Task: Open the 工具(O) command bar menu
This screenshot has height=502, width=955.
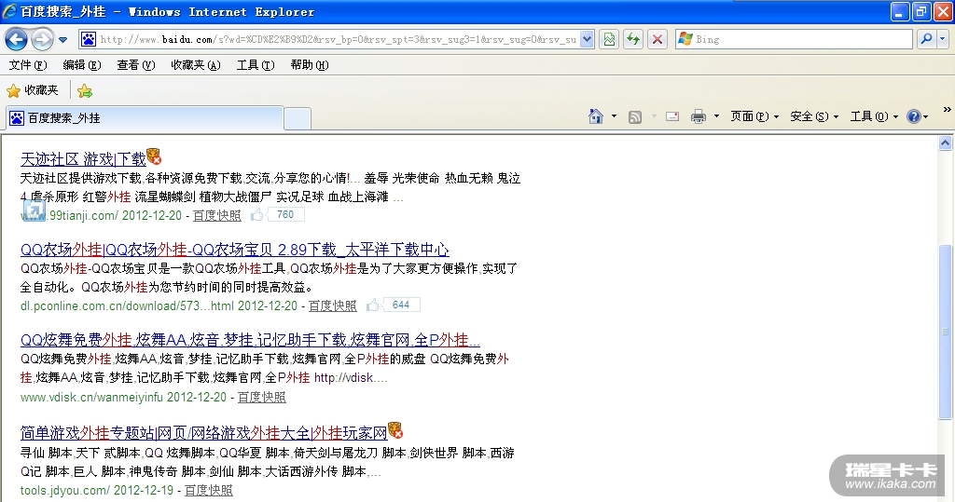Action: coord(874,116)
